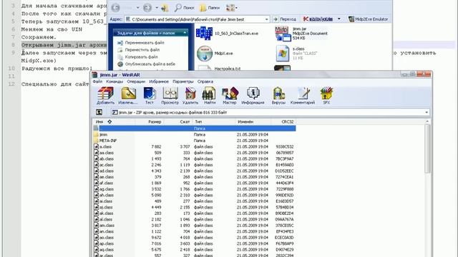Viewport: 458px width, 257px height.
Task: Click Midp2Exe Emulator toolbar button
Action: (x=368, y=19)
